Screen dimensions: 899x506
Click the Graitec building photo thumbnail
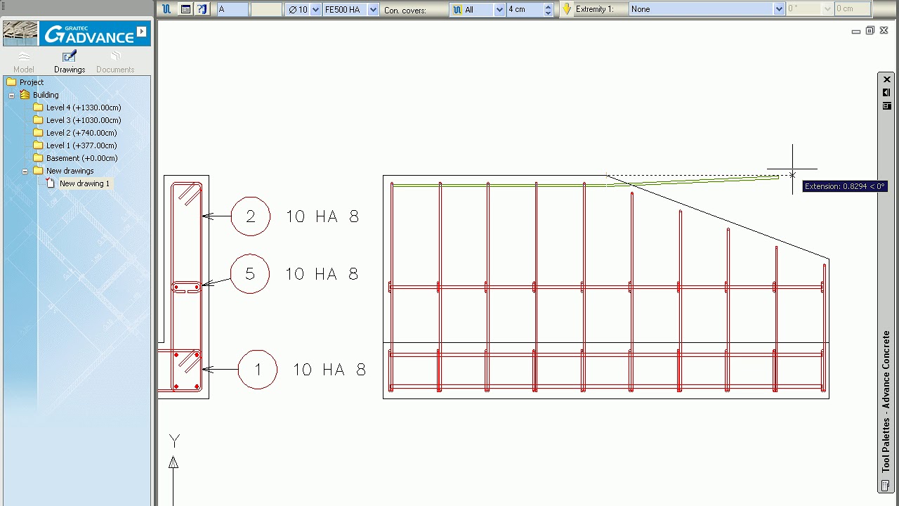coord(20,33)
